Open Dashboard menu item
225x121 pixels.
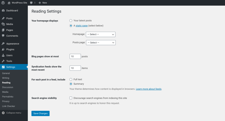point(12,11)
